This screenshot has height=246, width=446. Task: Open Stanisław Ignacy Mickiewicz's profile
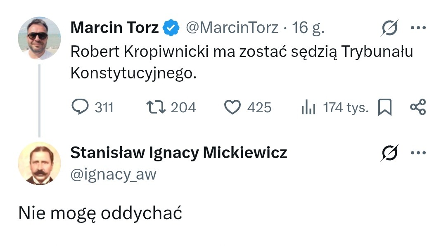tap(179, 152)
